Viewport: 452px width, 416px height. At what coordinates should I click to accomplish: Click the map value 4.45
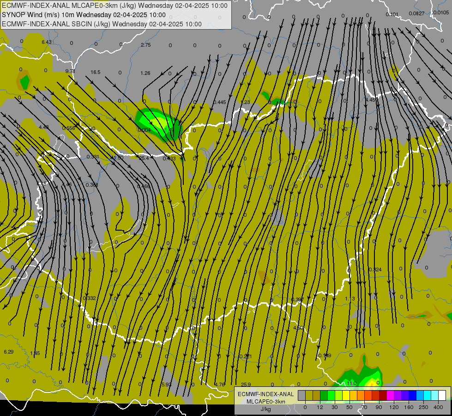[370, 100]
